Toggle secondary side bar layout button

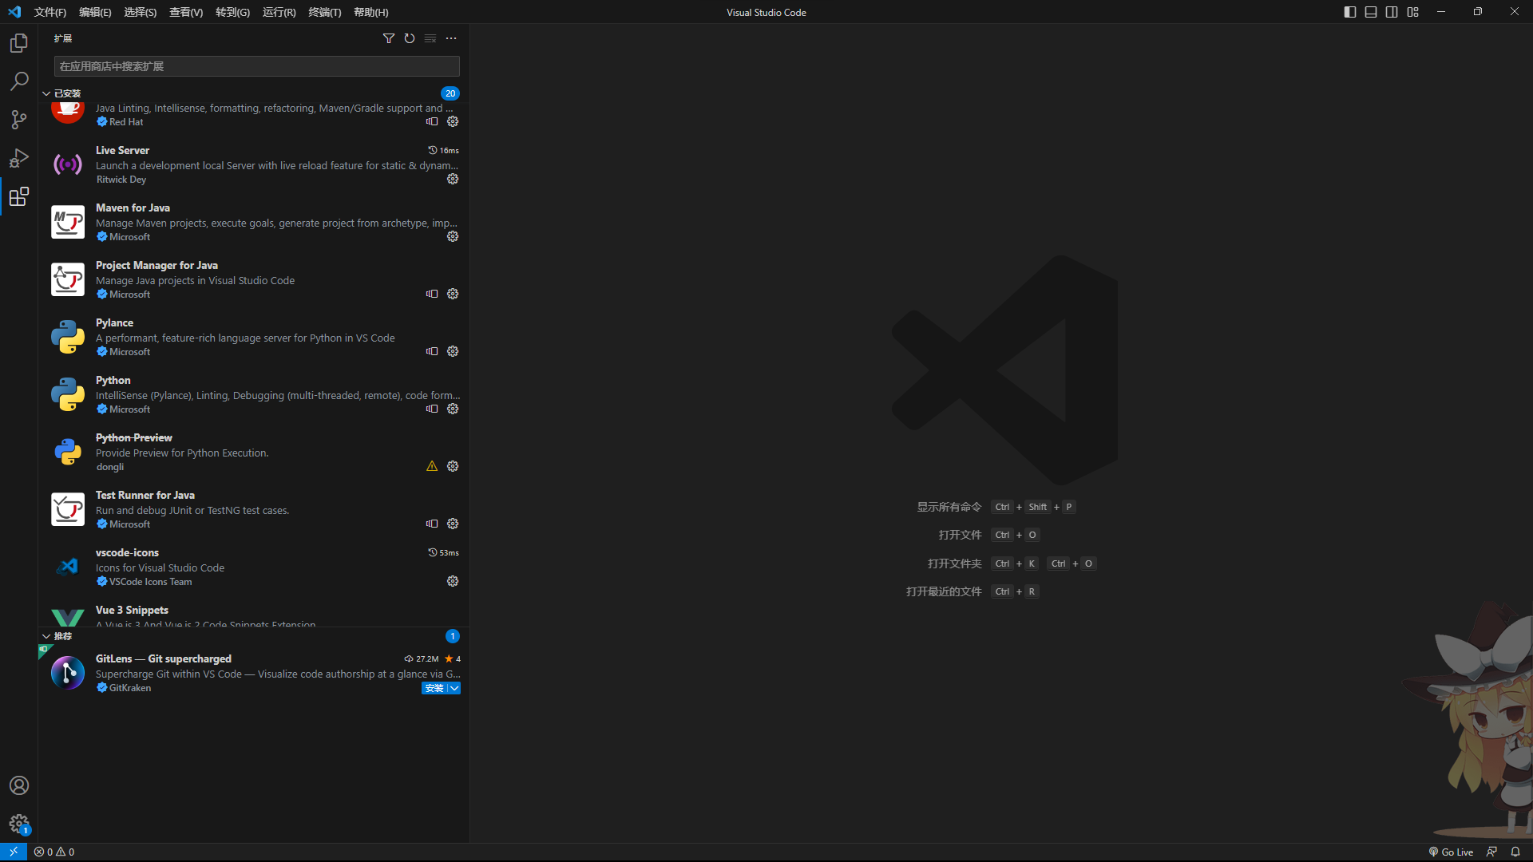pos(1392,12)
